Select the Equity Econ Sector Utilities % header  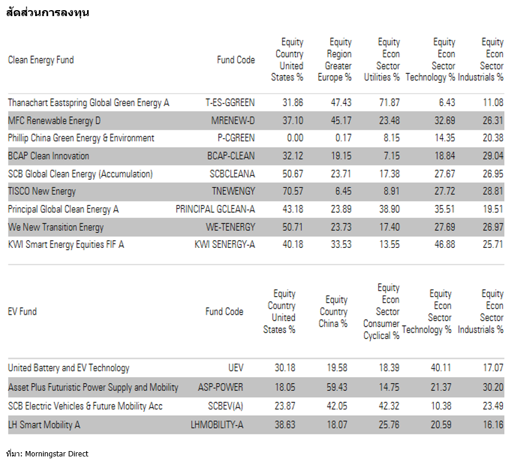tap(383, 60)
